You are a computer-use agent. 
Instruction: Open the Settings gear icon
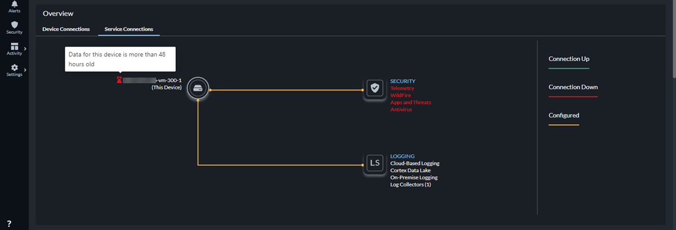point(14,67)
